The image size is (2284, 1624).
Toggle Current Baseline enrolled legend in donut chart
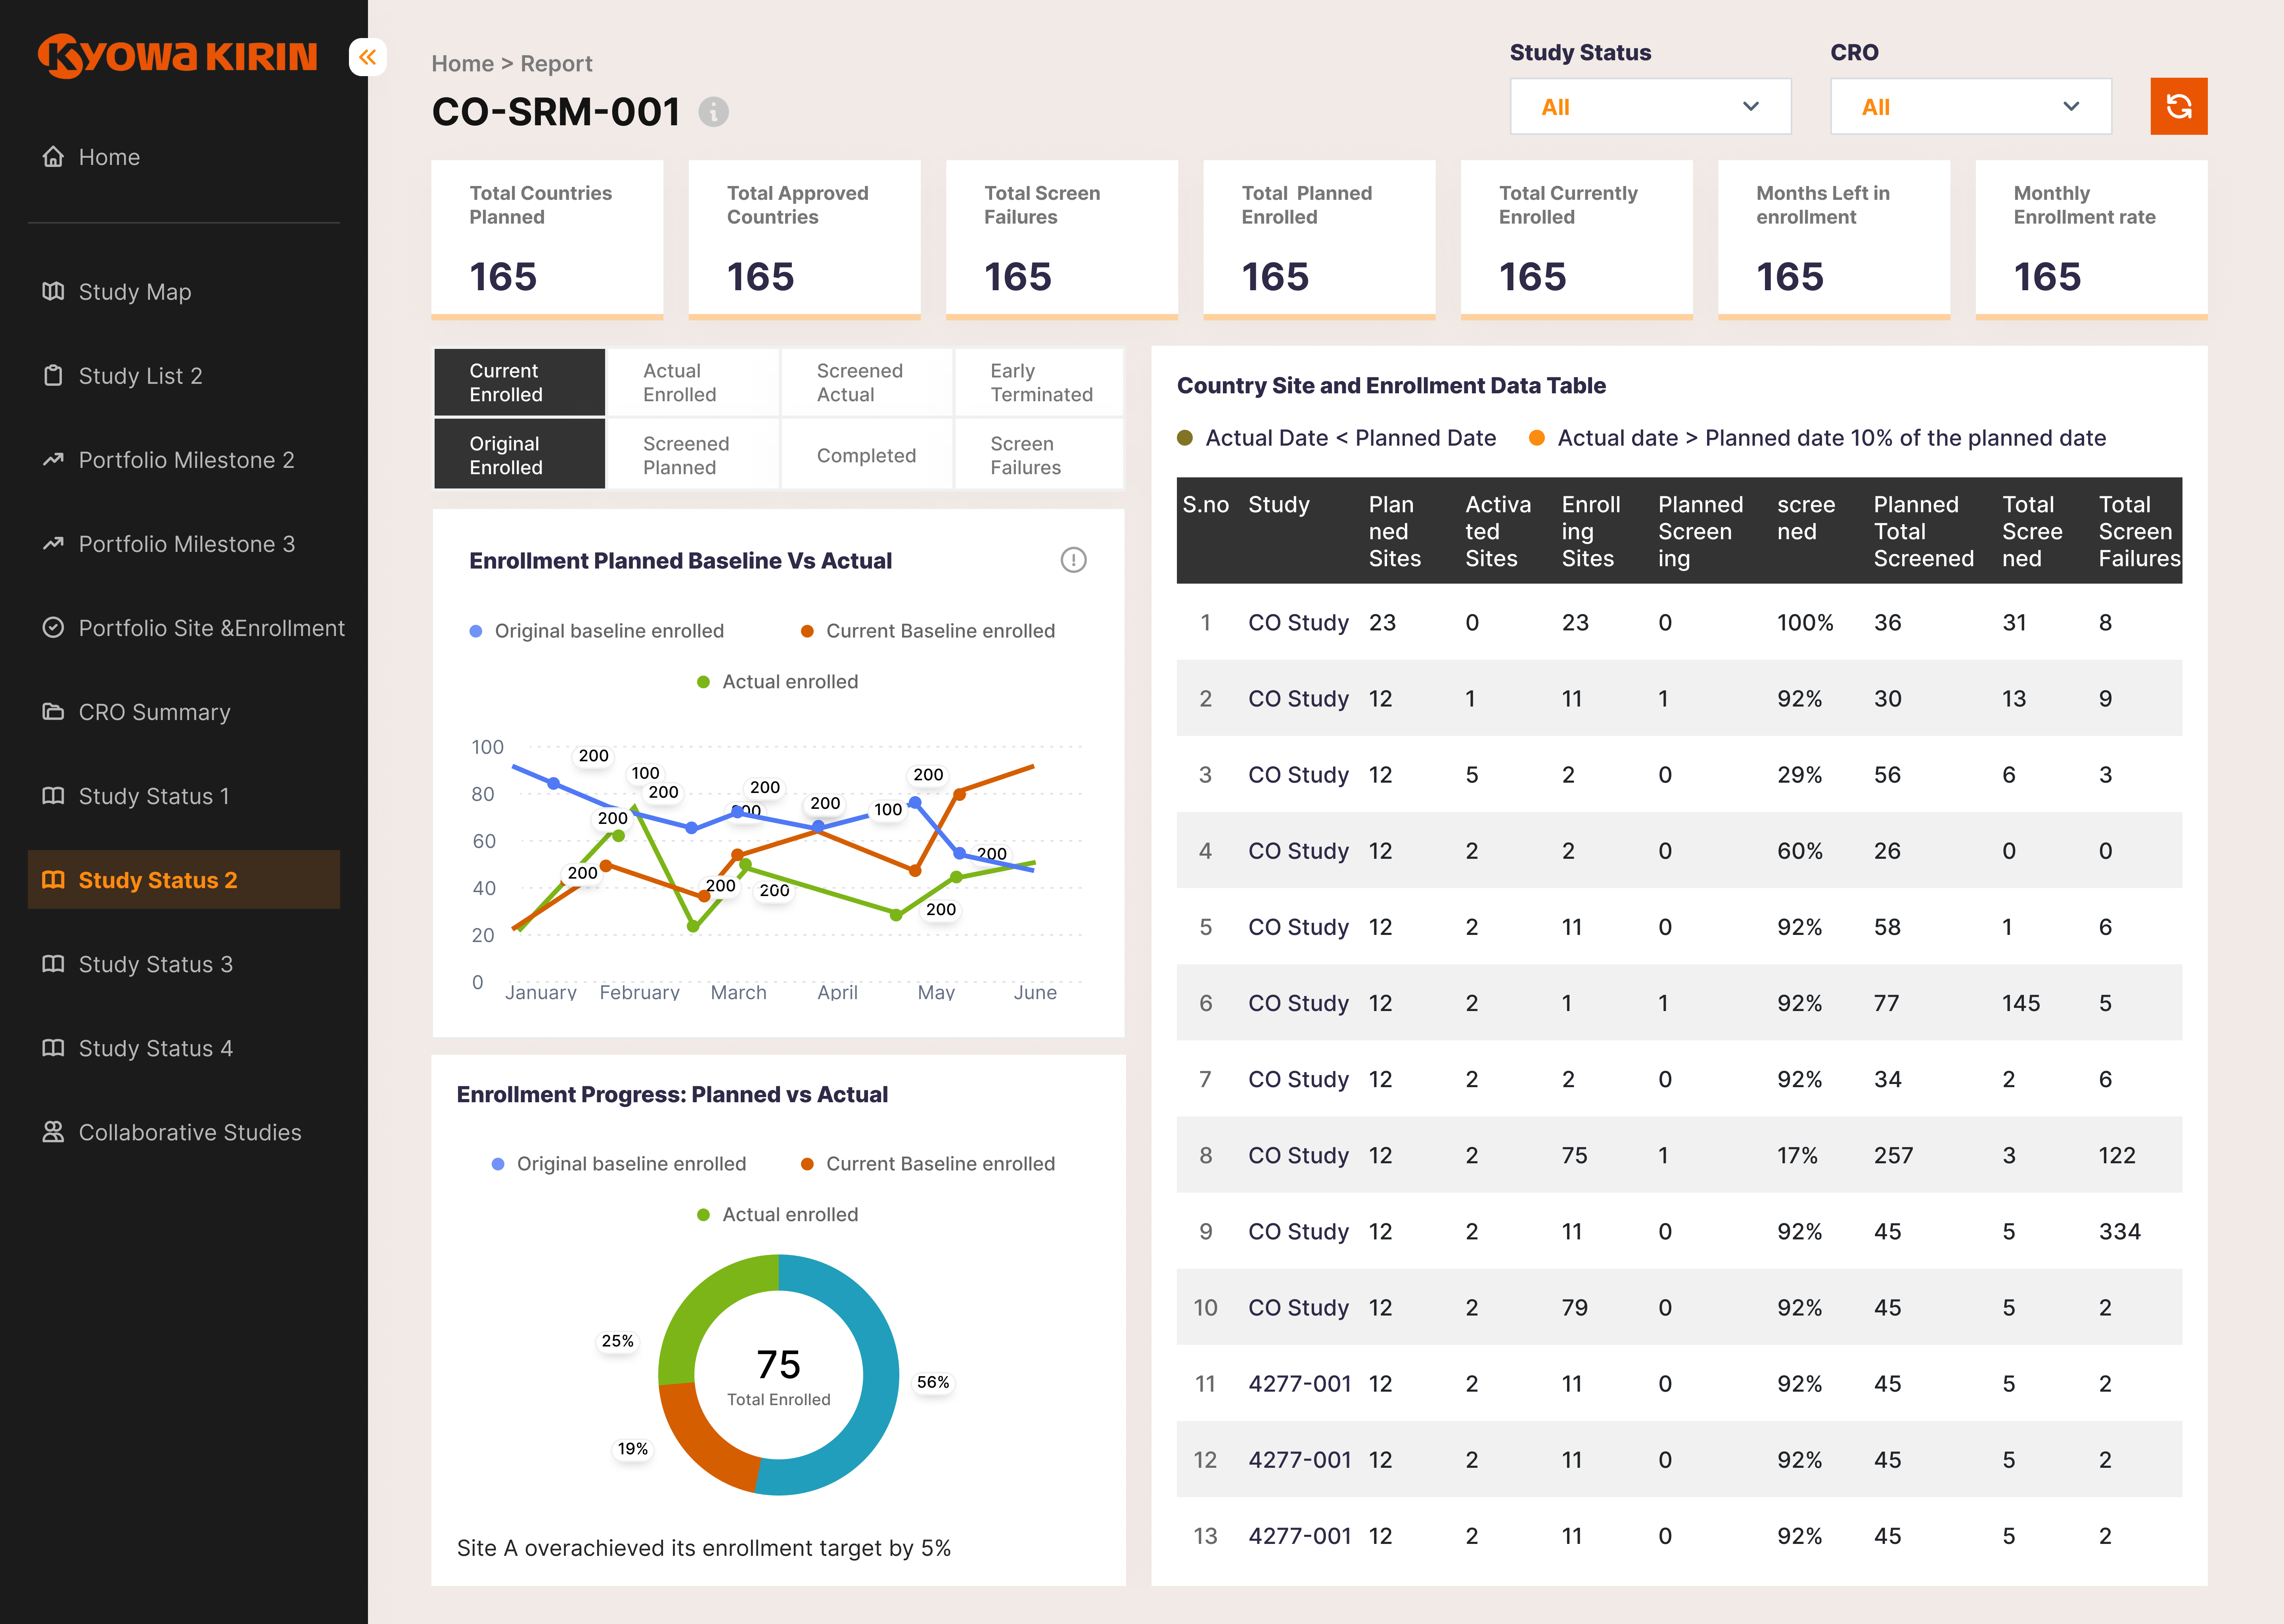928,1164
